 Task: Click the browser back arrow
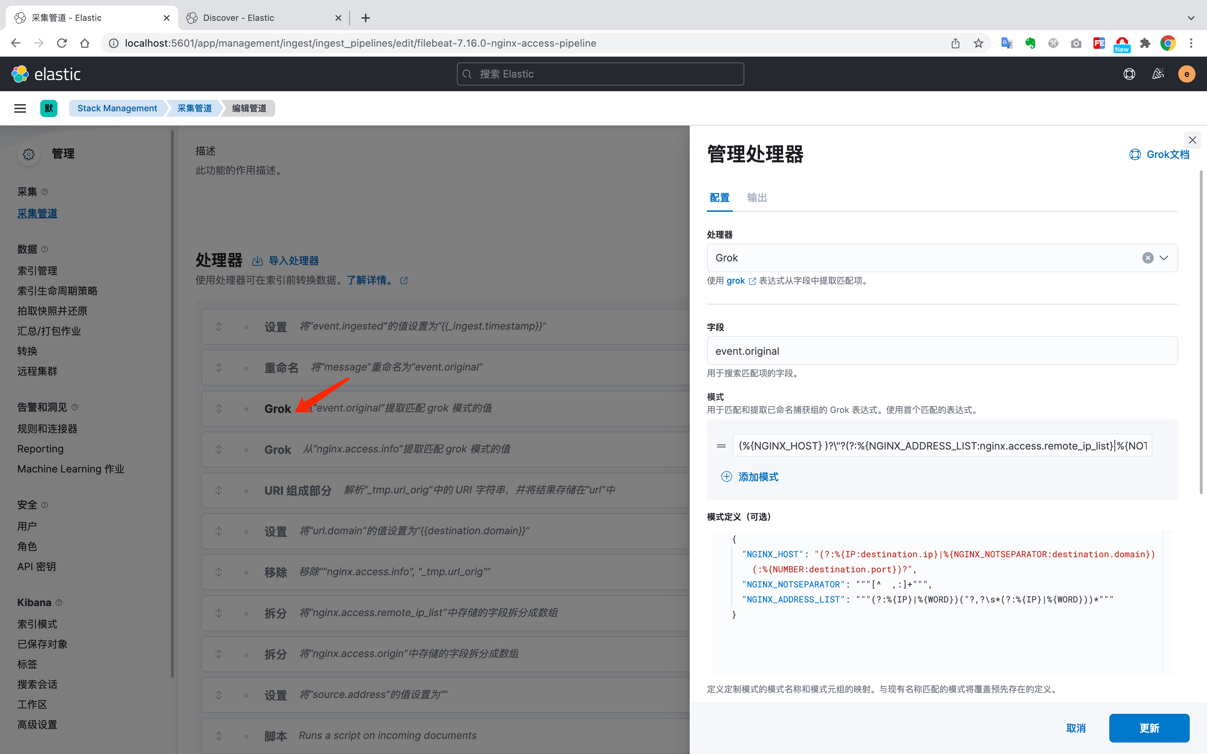click(16, 43)
